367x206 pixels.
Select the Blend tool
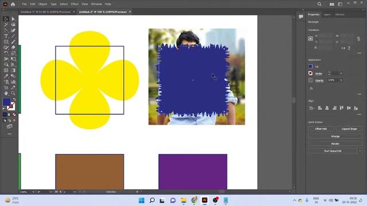tap(13, 76)
